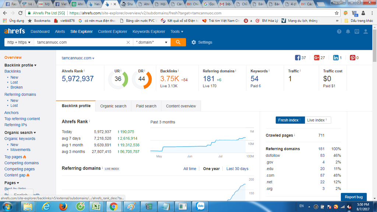The height and width of the screenshot is (212, 377).
Task: Launch Firefox from the taskbar
Action: [x=63, y=206]
